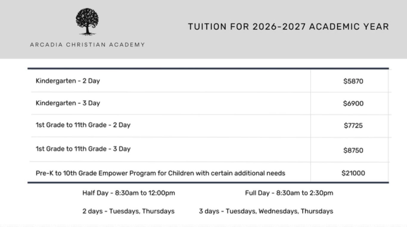The width and height of the screenshot is (407, 227).
Task: Select 1st Grade to 11th Grade - 2 Day
Action: pyautogui.click(x=83, y=125)
